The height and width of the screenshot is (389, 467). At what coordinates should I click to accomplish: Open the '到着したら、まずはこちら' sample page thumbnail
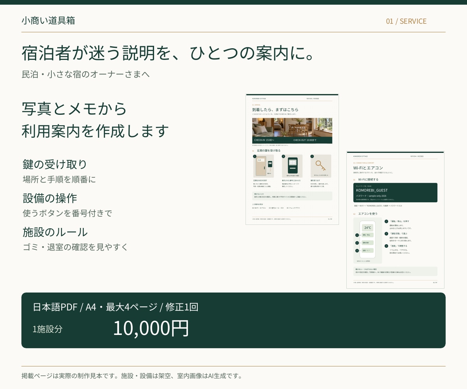pyautogui.click(x=292, y=159)
